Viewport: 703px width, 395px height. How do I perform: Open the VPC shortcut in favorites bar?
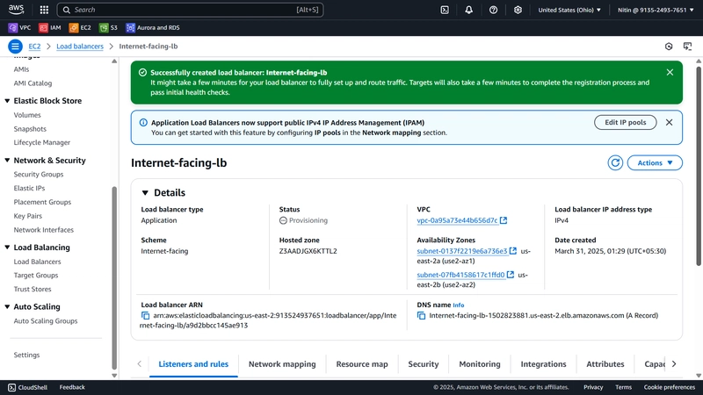tap(19, 28)
